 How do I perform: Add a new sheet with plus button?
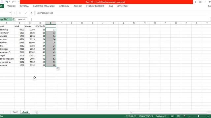coord(37,112)
